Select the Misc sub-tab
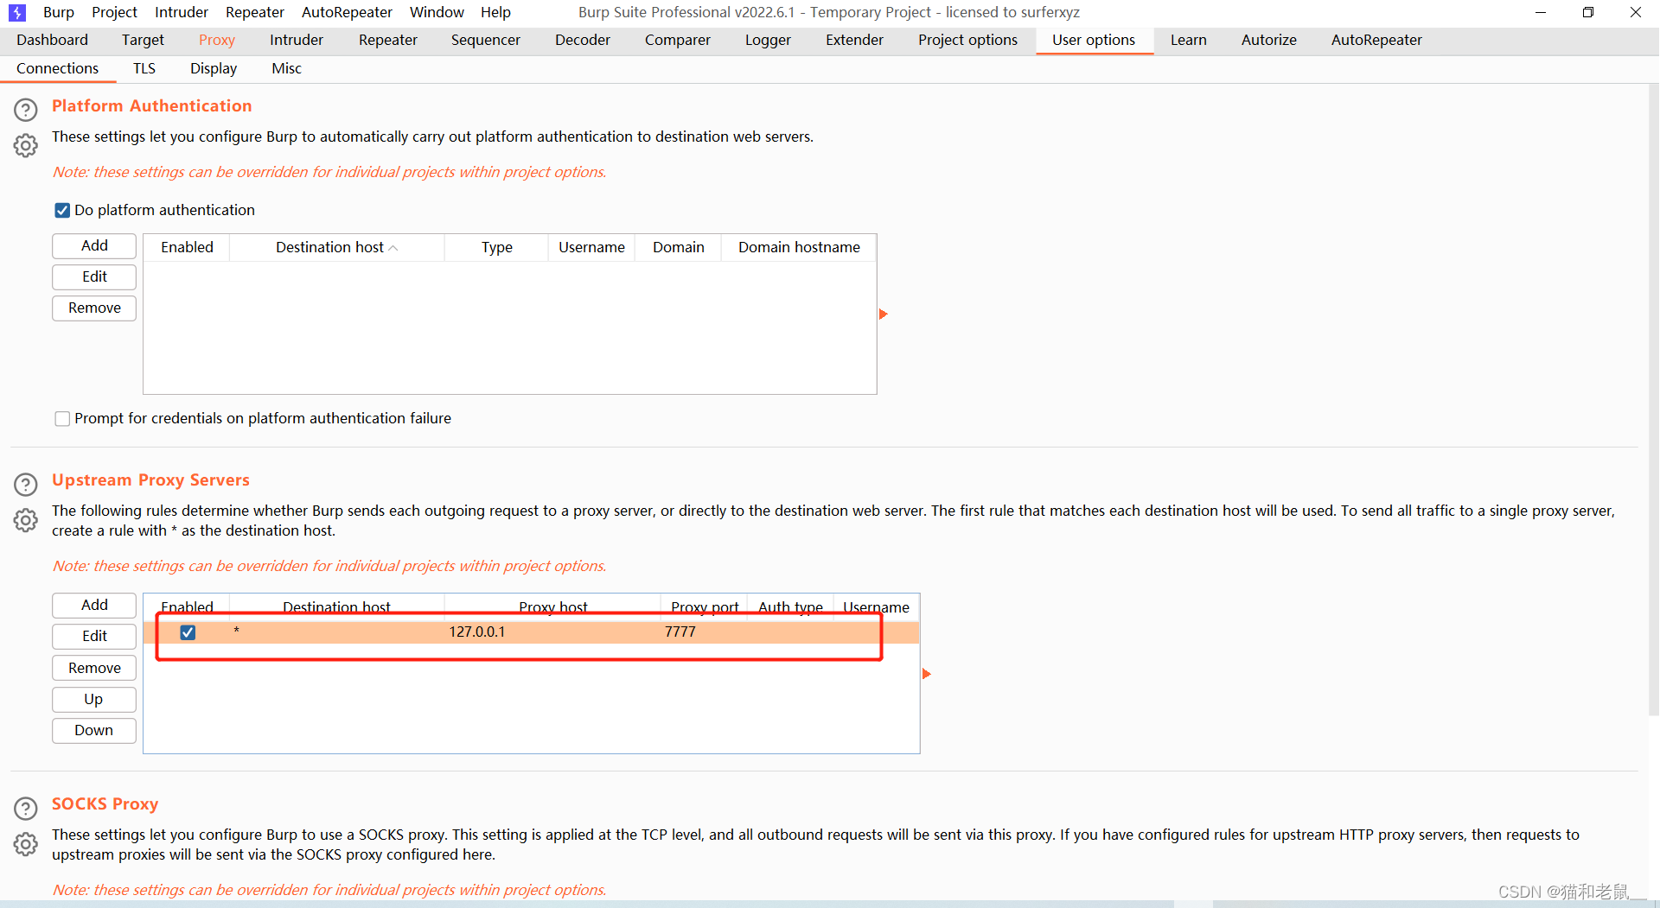Screen dimensions: 1660x908 [286, 68]
